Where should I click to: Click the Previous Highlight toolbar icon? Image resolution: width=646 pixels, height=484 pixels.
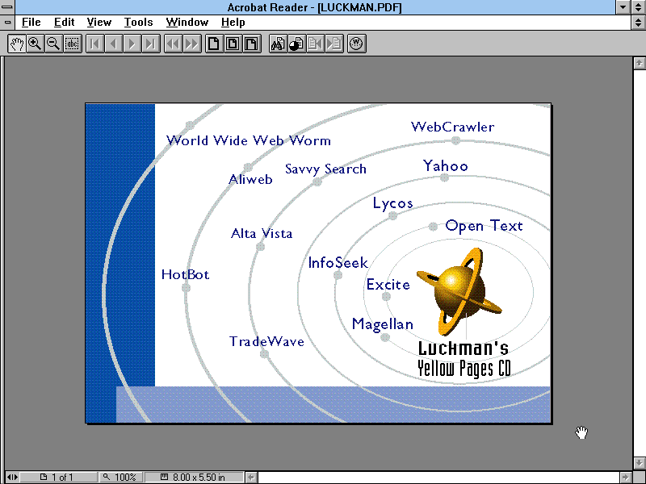[315, 44]
